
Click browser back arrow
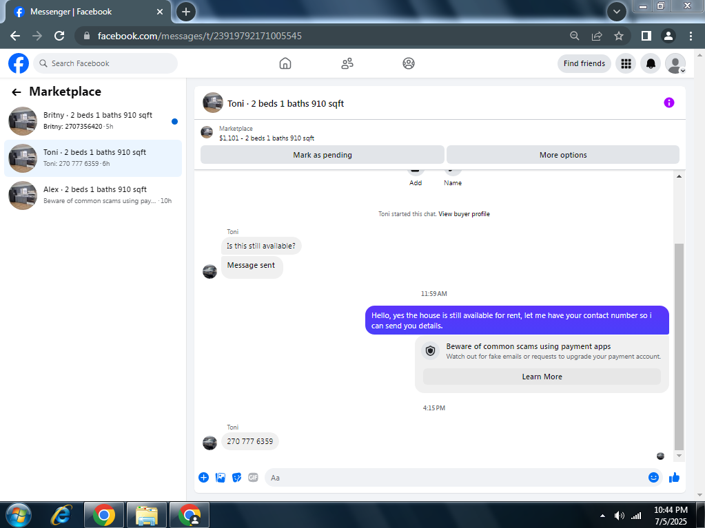15,36
